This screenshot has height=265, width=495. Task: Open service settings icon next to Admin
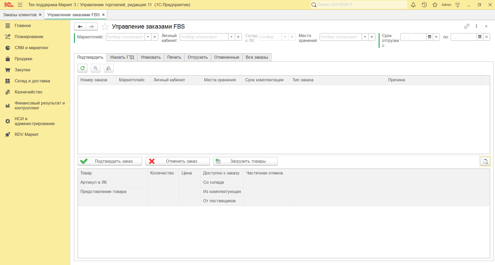pos(458,5)
